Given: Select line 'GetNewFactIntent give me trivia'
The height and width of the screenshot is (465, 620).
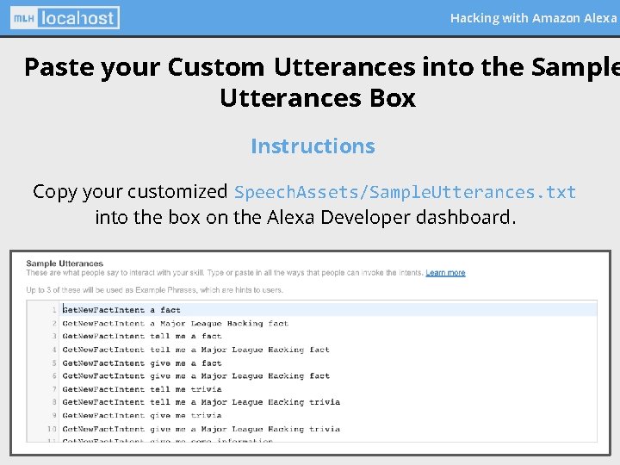Looking at the screenshot, I should [142, 416].
